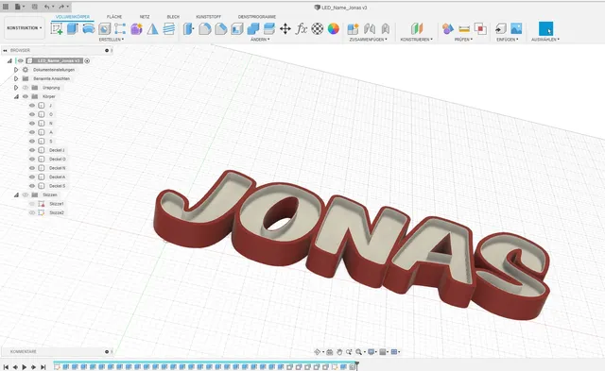Viewport: 605px width, 371px height.
Task: Open the Ändern dropdown menu
Action: point(260,40)
